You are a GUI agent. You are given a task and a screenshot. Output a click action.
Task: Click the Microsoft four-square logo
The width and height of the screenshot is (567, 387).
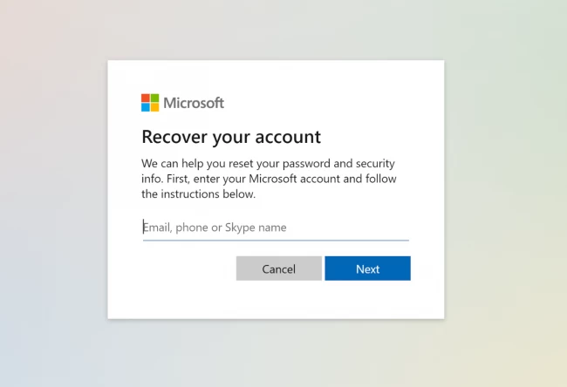point(150,103)
